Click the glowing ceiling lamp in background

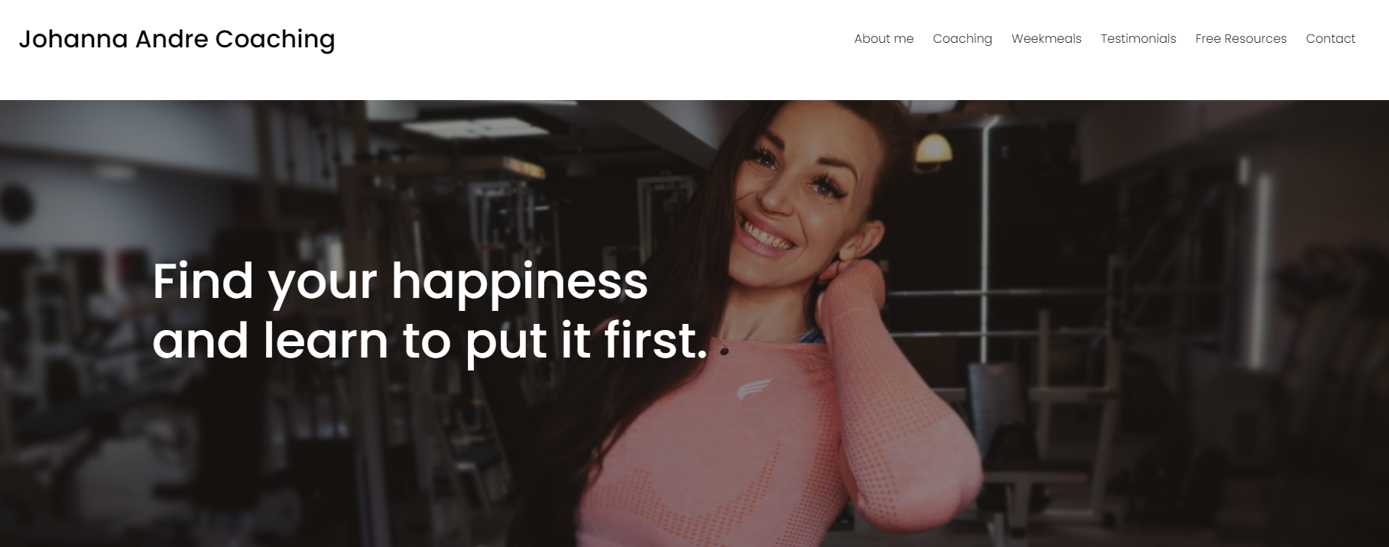point(933,148)
